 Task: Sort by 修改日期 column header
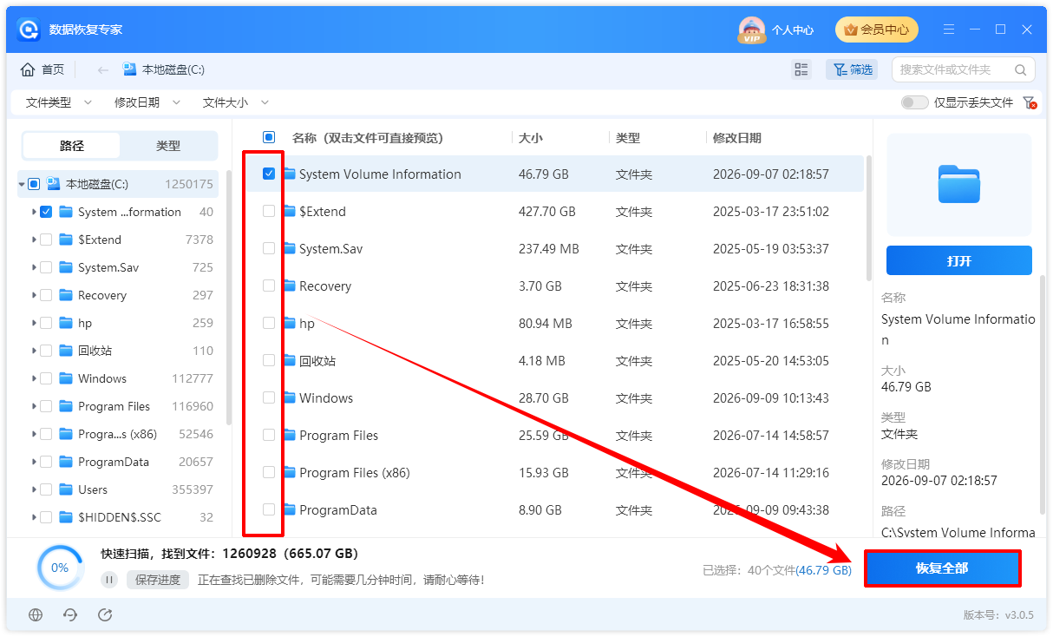[x=737, y=138]
